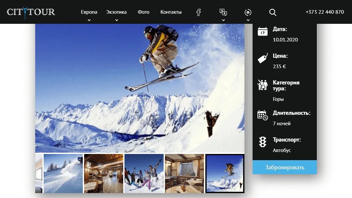The width and height of the screenshot is (352, 198).
Task: Click the duration value 7 ночей
Action: pyautogui.click(x=282, y=124)
